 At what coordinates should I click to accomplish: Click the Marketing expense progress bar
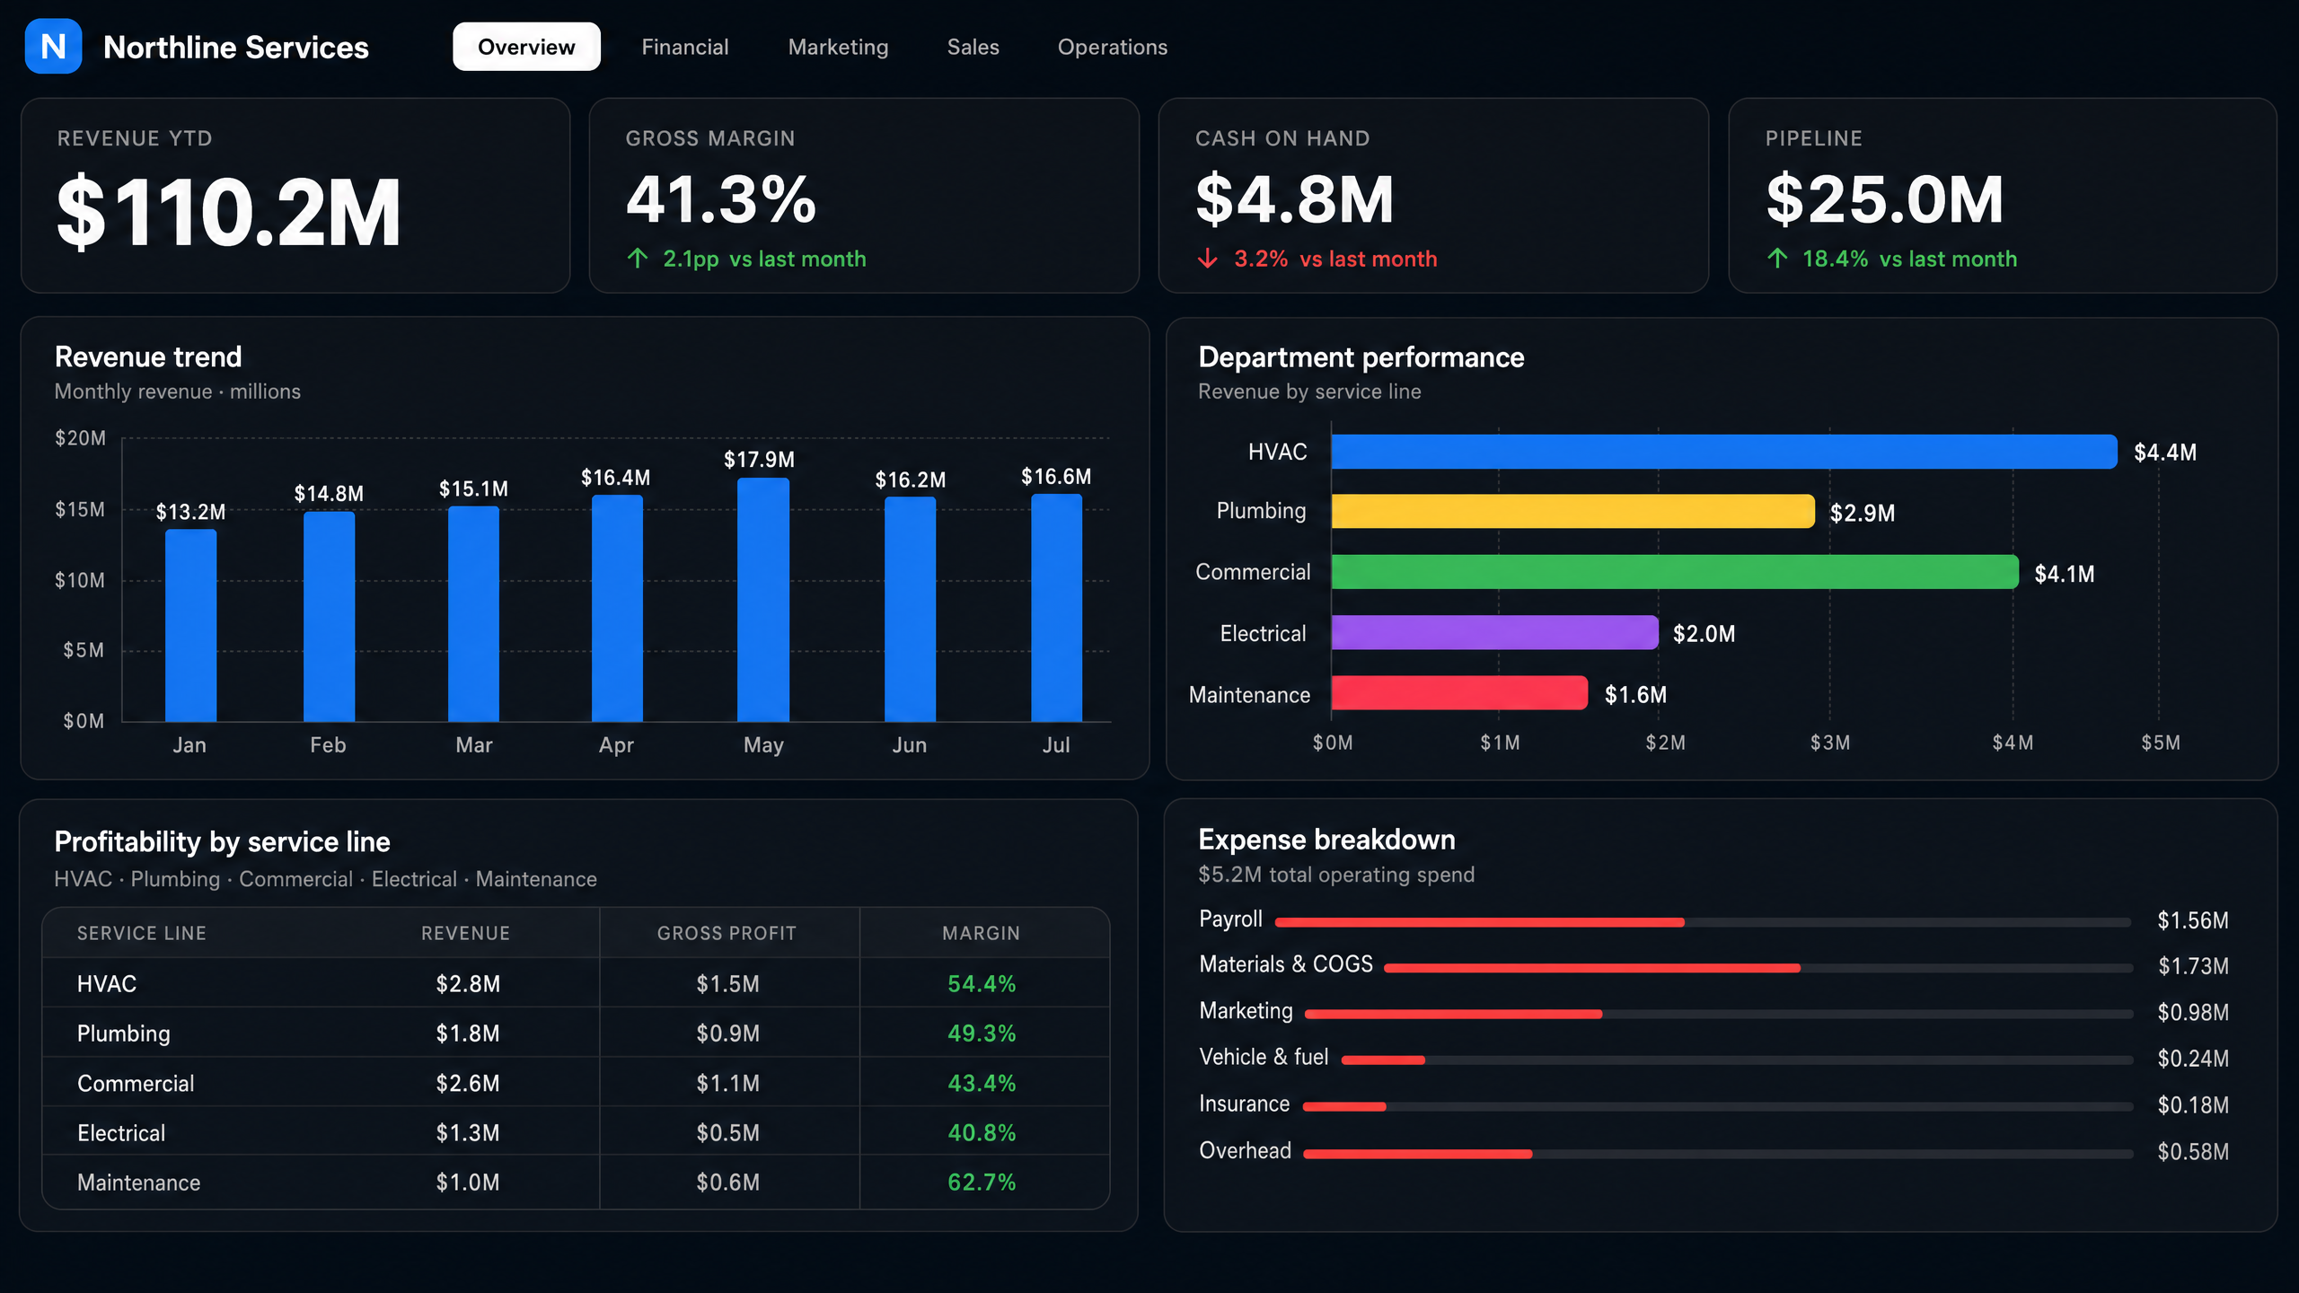pyautogui.click(x=1719, y=1014)
